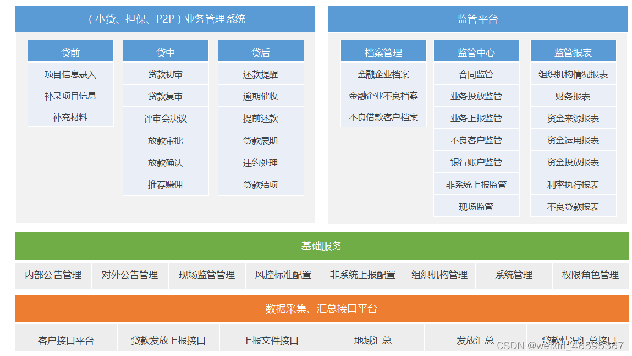Open 风控标准配置 cell

coord(283,275)
